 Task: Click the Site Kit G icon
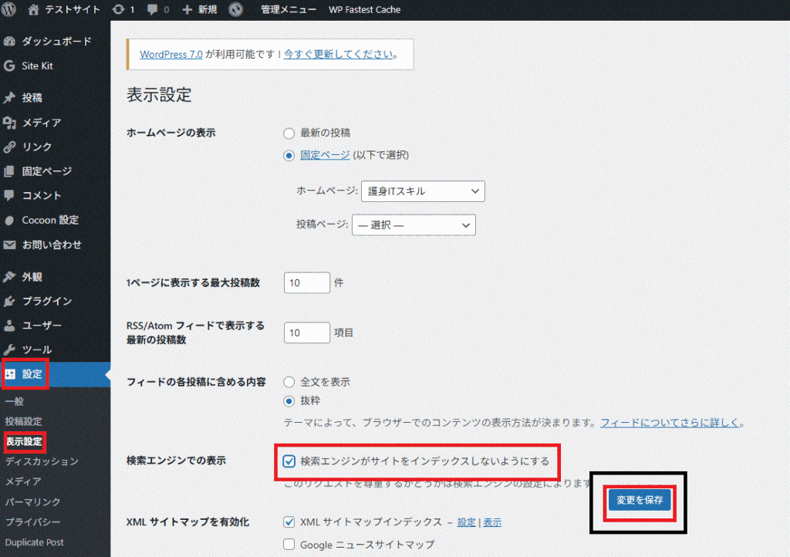(9, 66)
